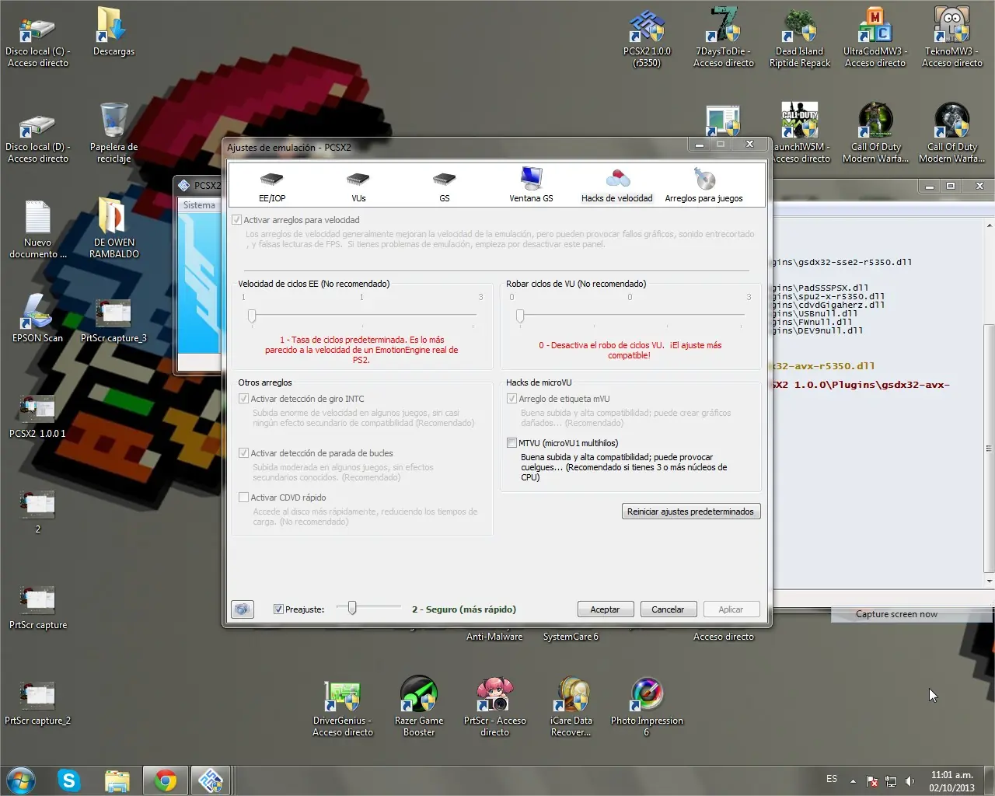The image size is (995, 796).
Task: Open the EE/IOP settings tab
Action: [x=272, y=186]
